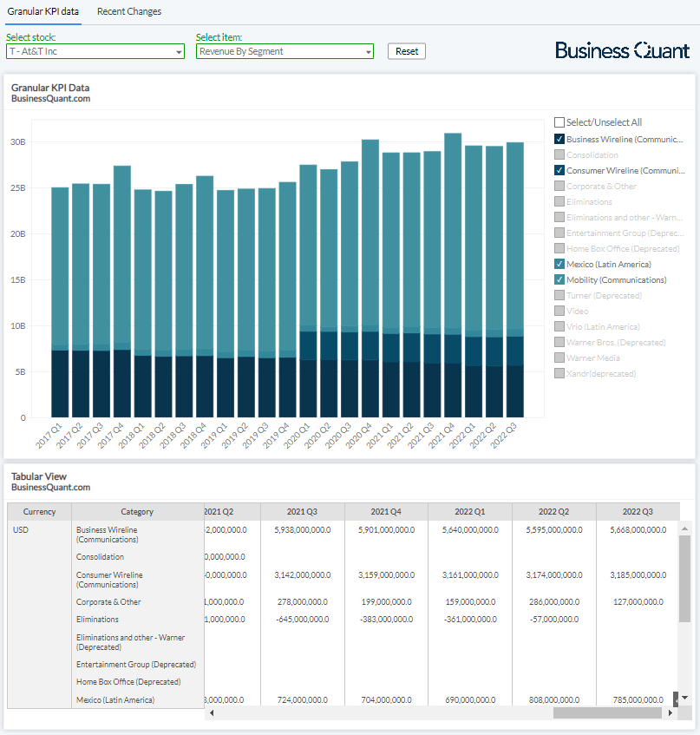Screen dimensions: 700x735
Task: Select the cell value 808,000,000.0
Action: pyautogui.click(x=554, y=699)
